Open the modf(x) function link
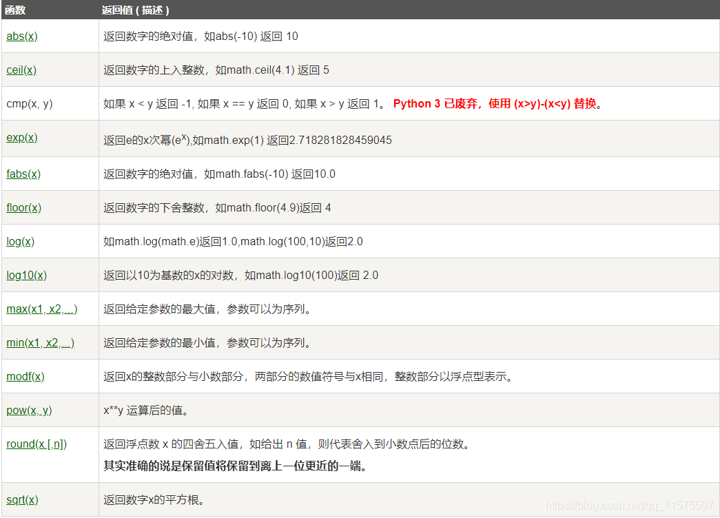Image resolution: width=720 pixels, height=518 pixels. 25,377
